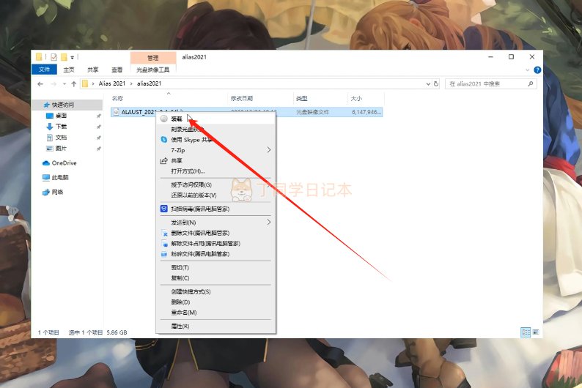
Task: Choose 属性(R) Properties in context menu
Action: [180, 326]
